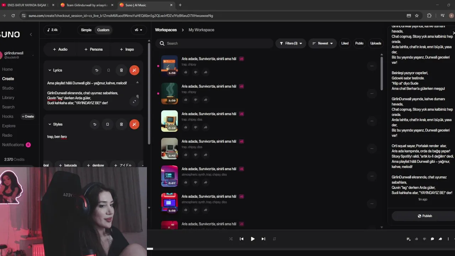This screenshot has height=256, width=455.
Task: Click the workspace Search field
Action: (x=214, y=43)
